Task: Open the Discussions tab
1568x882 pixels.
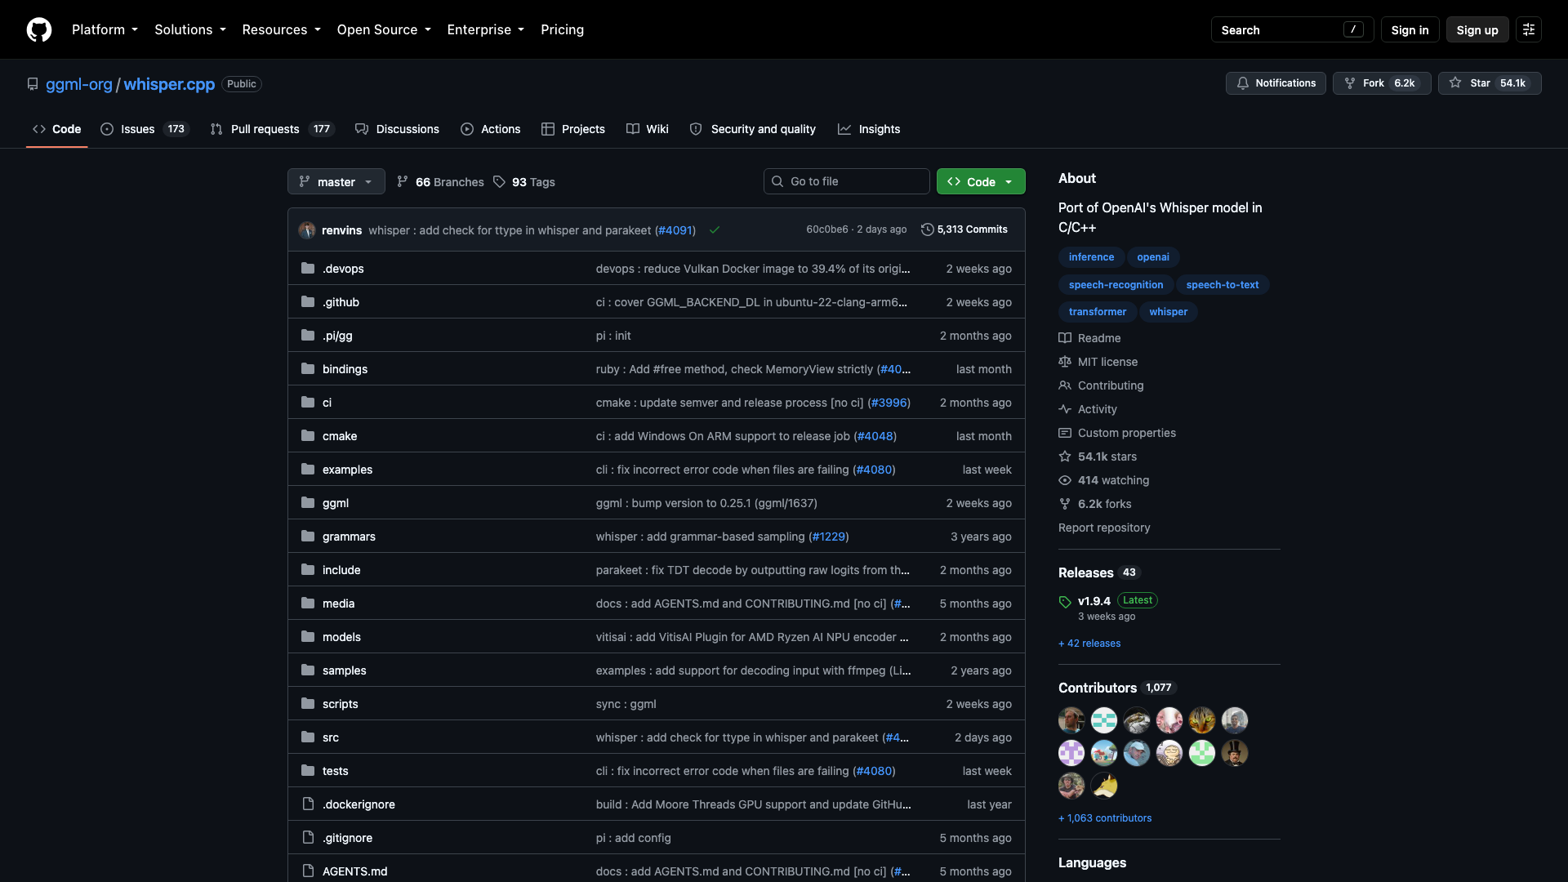Action: 398,129
